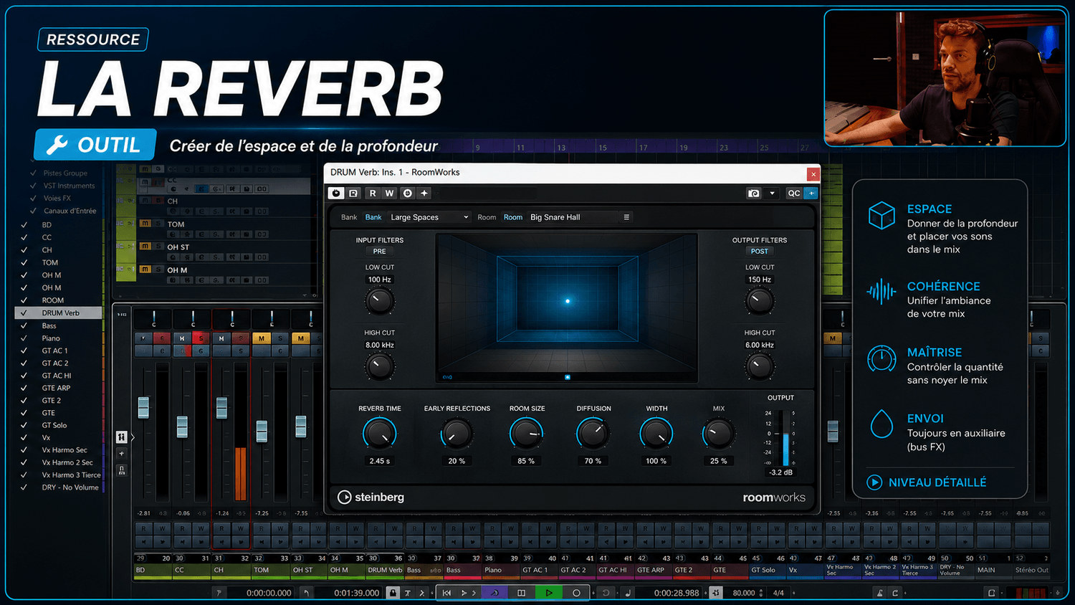This screenshot has height=605, width=1075.
Task: Click the output Low Cut knob at 150 Hz
Action: (760, 301)
